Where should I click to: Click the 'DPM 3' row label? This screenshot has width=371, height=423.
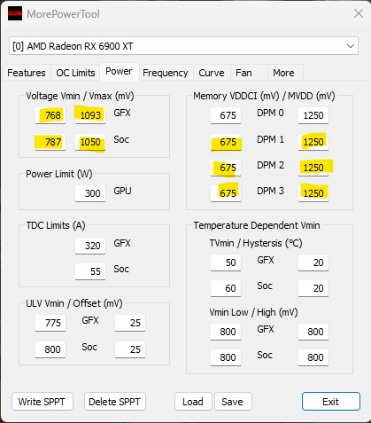click(270, 191)
